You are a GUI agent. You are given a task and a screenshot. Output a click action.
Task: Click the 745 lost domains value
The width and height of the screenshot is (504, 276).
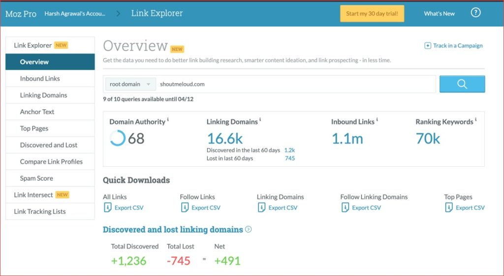[x=290, y=158]
